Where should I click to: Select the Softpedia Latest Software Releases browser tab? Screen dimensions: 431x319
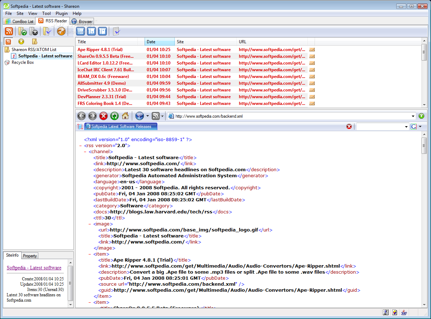point(121,127)
